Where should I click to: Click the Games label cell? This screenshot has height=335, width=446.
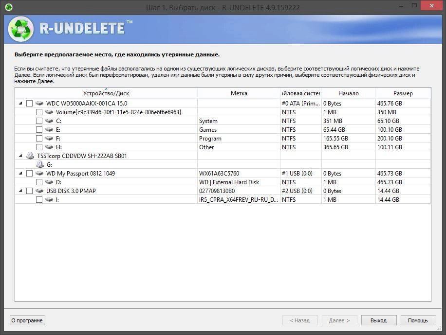(x=208, y=129)
